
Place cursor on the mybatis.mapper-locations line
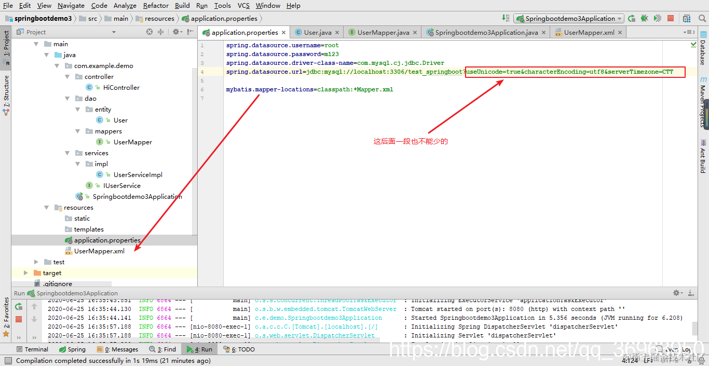tap(309, 89)
